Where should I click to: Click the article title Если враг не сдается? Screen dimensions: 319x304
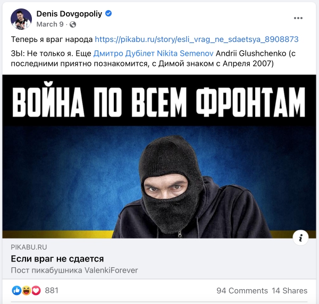click(57, 259)
